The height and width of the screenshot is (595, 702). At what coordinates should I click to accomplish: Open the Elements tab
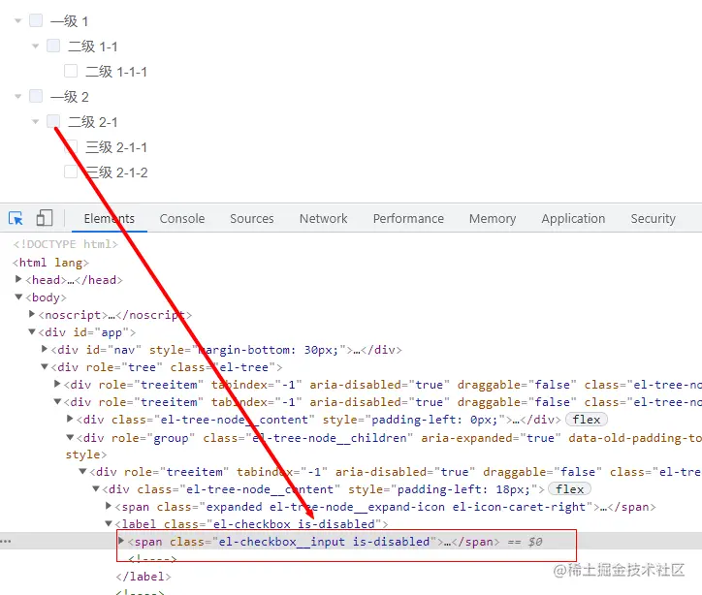click(x=110, y=218)
